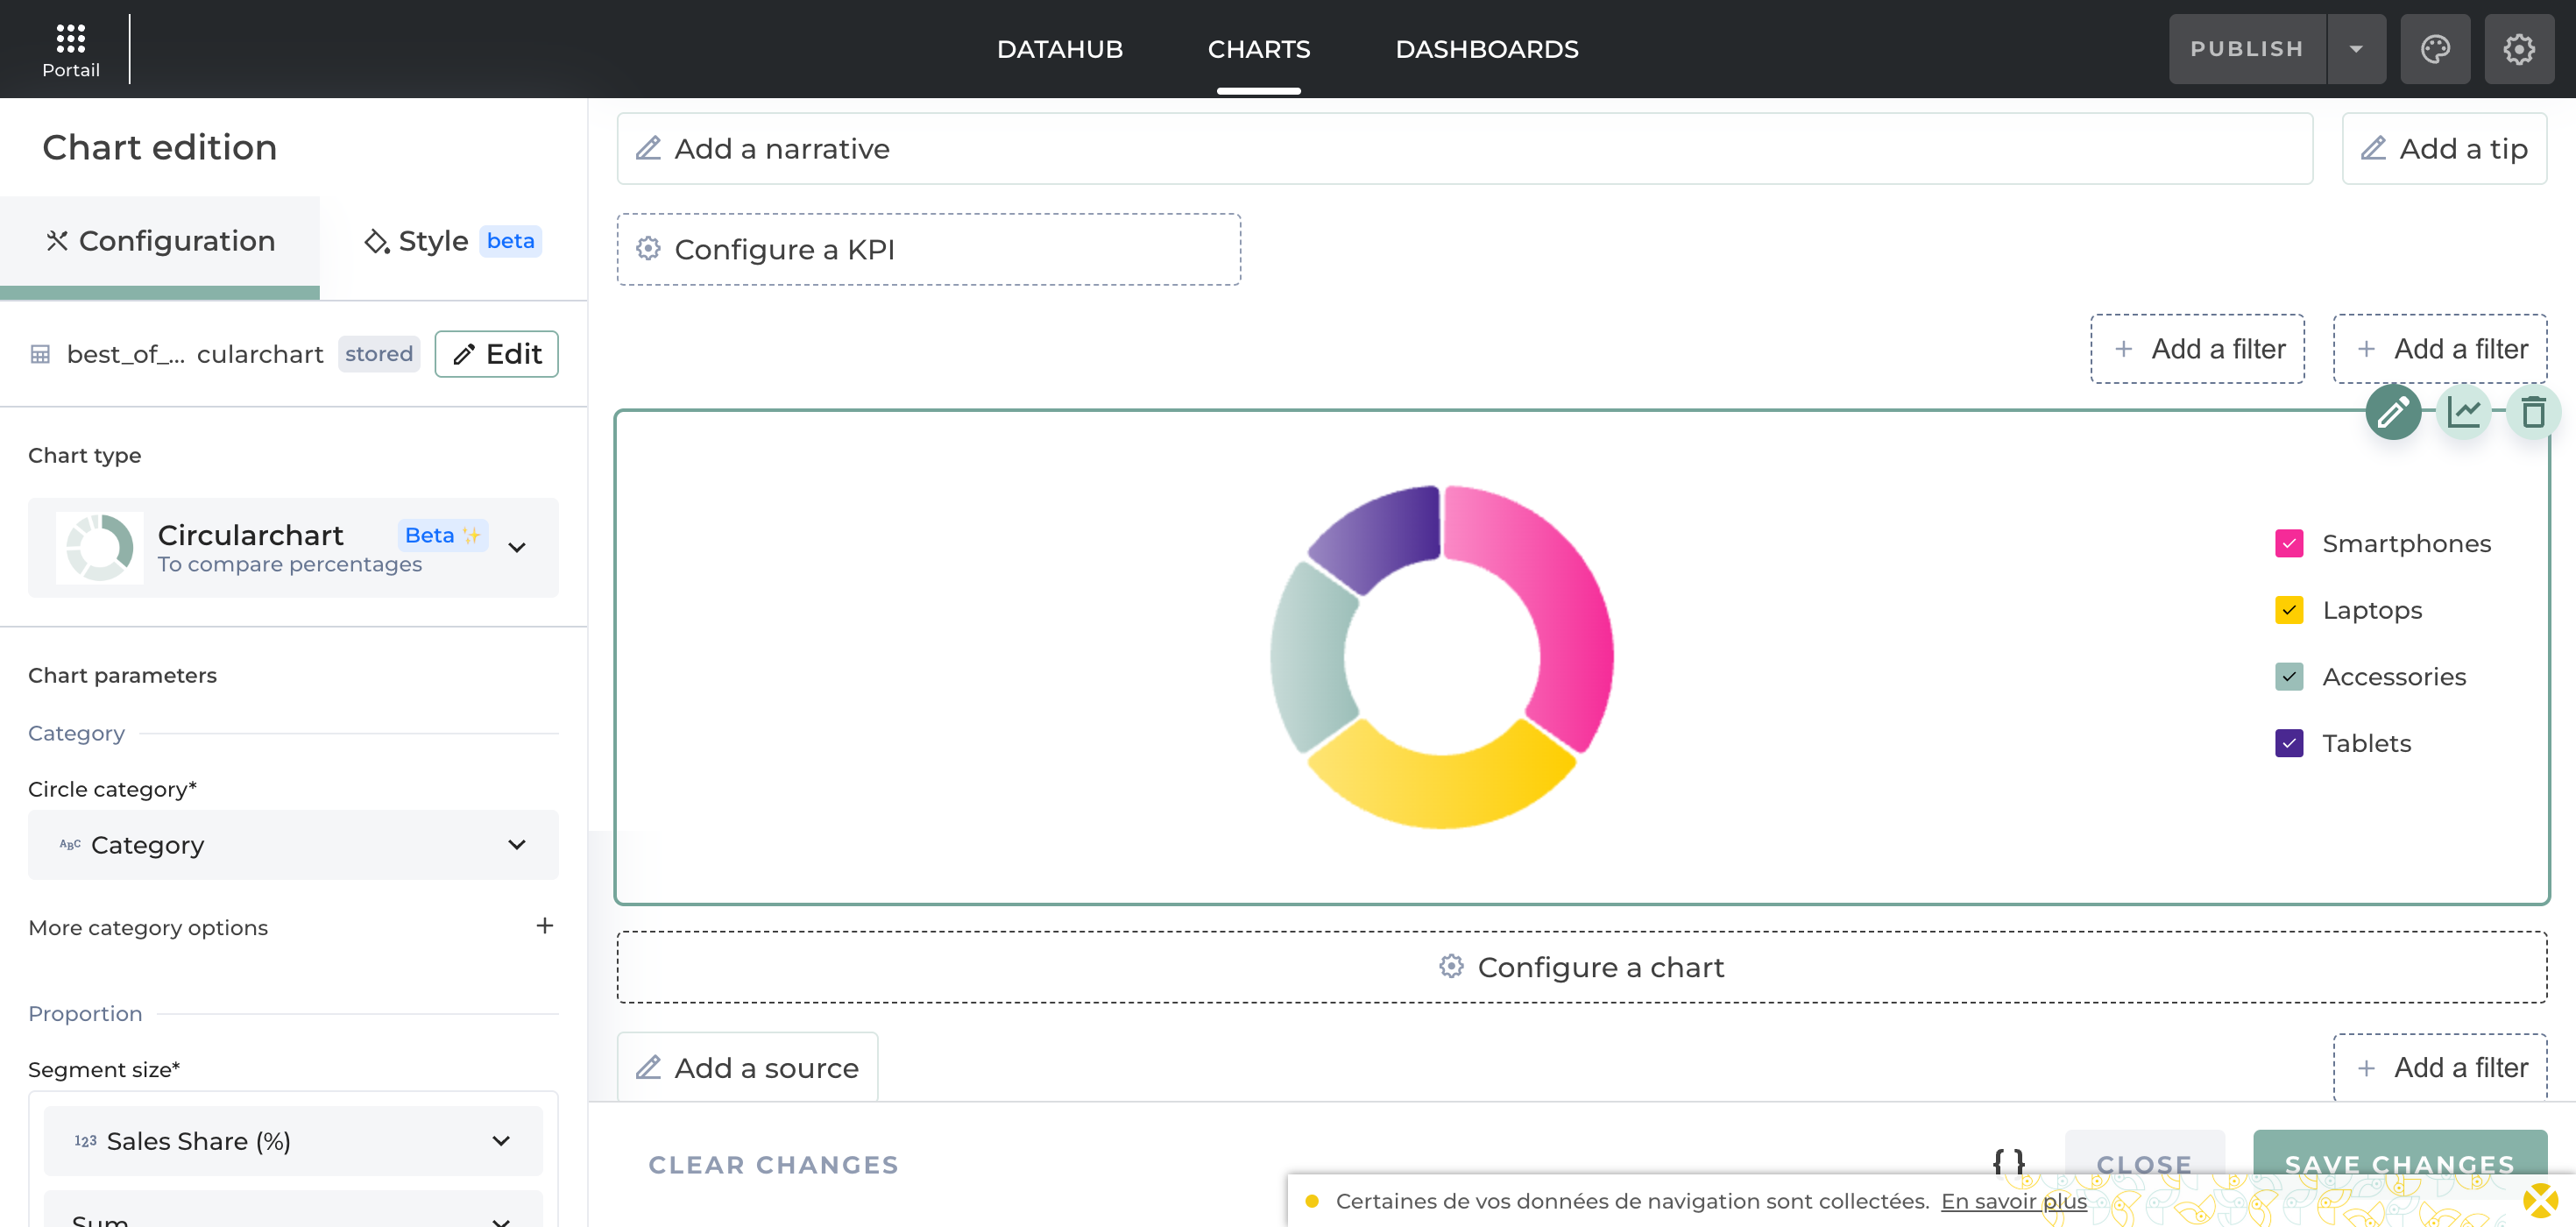Screen dimensions: 2576x1227
Task: Click the line chart icon above chart
Action: pos(2464,412)
